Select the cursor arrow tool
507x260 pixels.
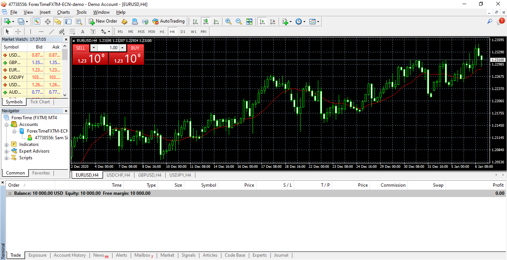pyautogui.click(x=7, y=31)
